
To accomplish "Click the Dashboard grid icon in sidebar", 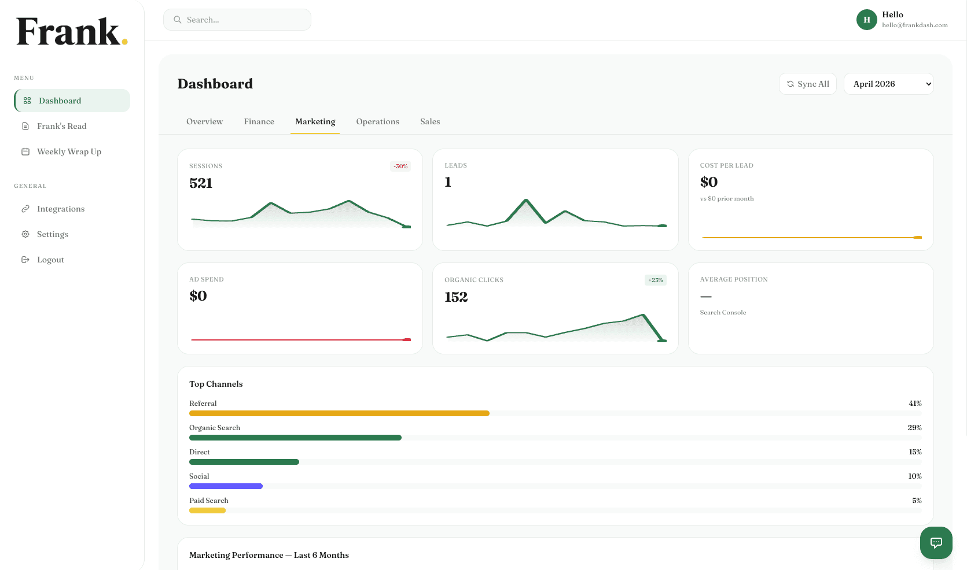I will click(27, 101).
